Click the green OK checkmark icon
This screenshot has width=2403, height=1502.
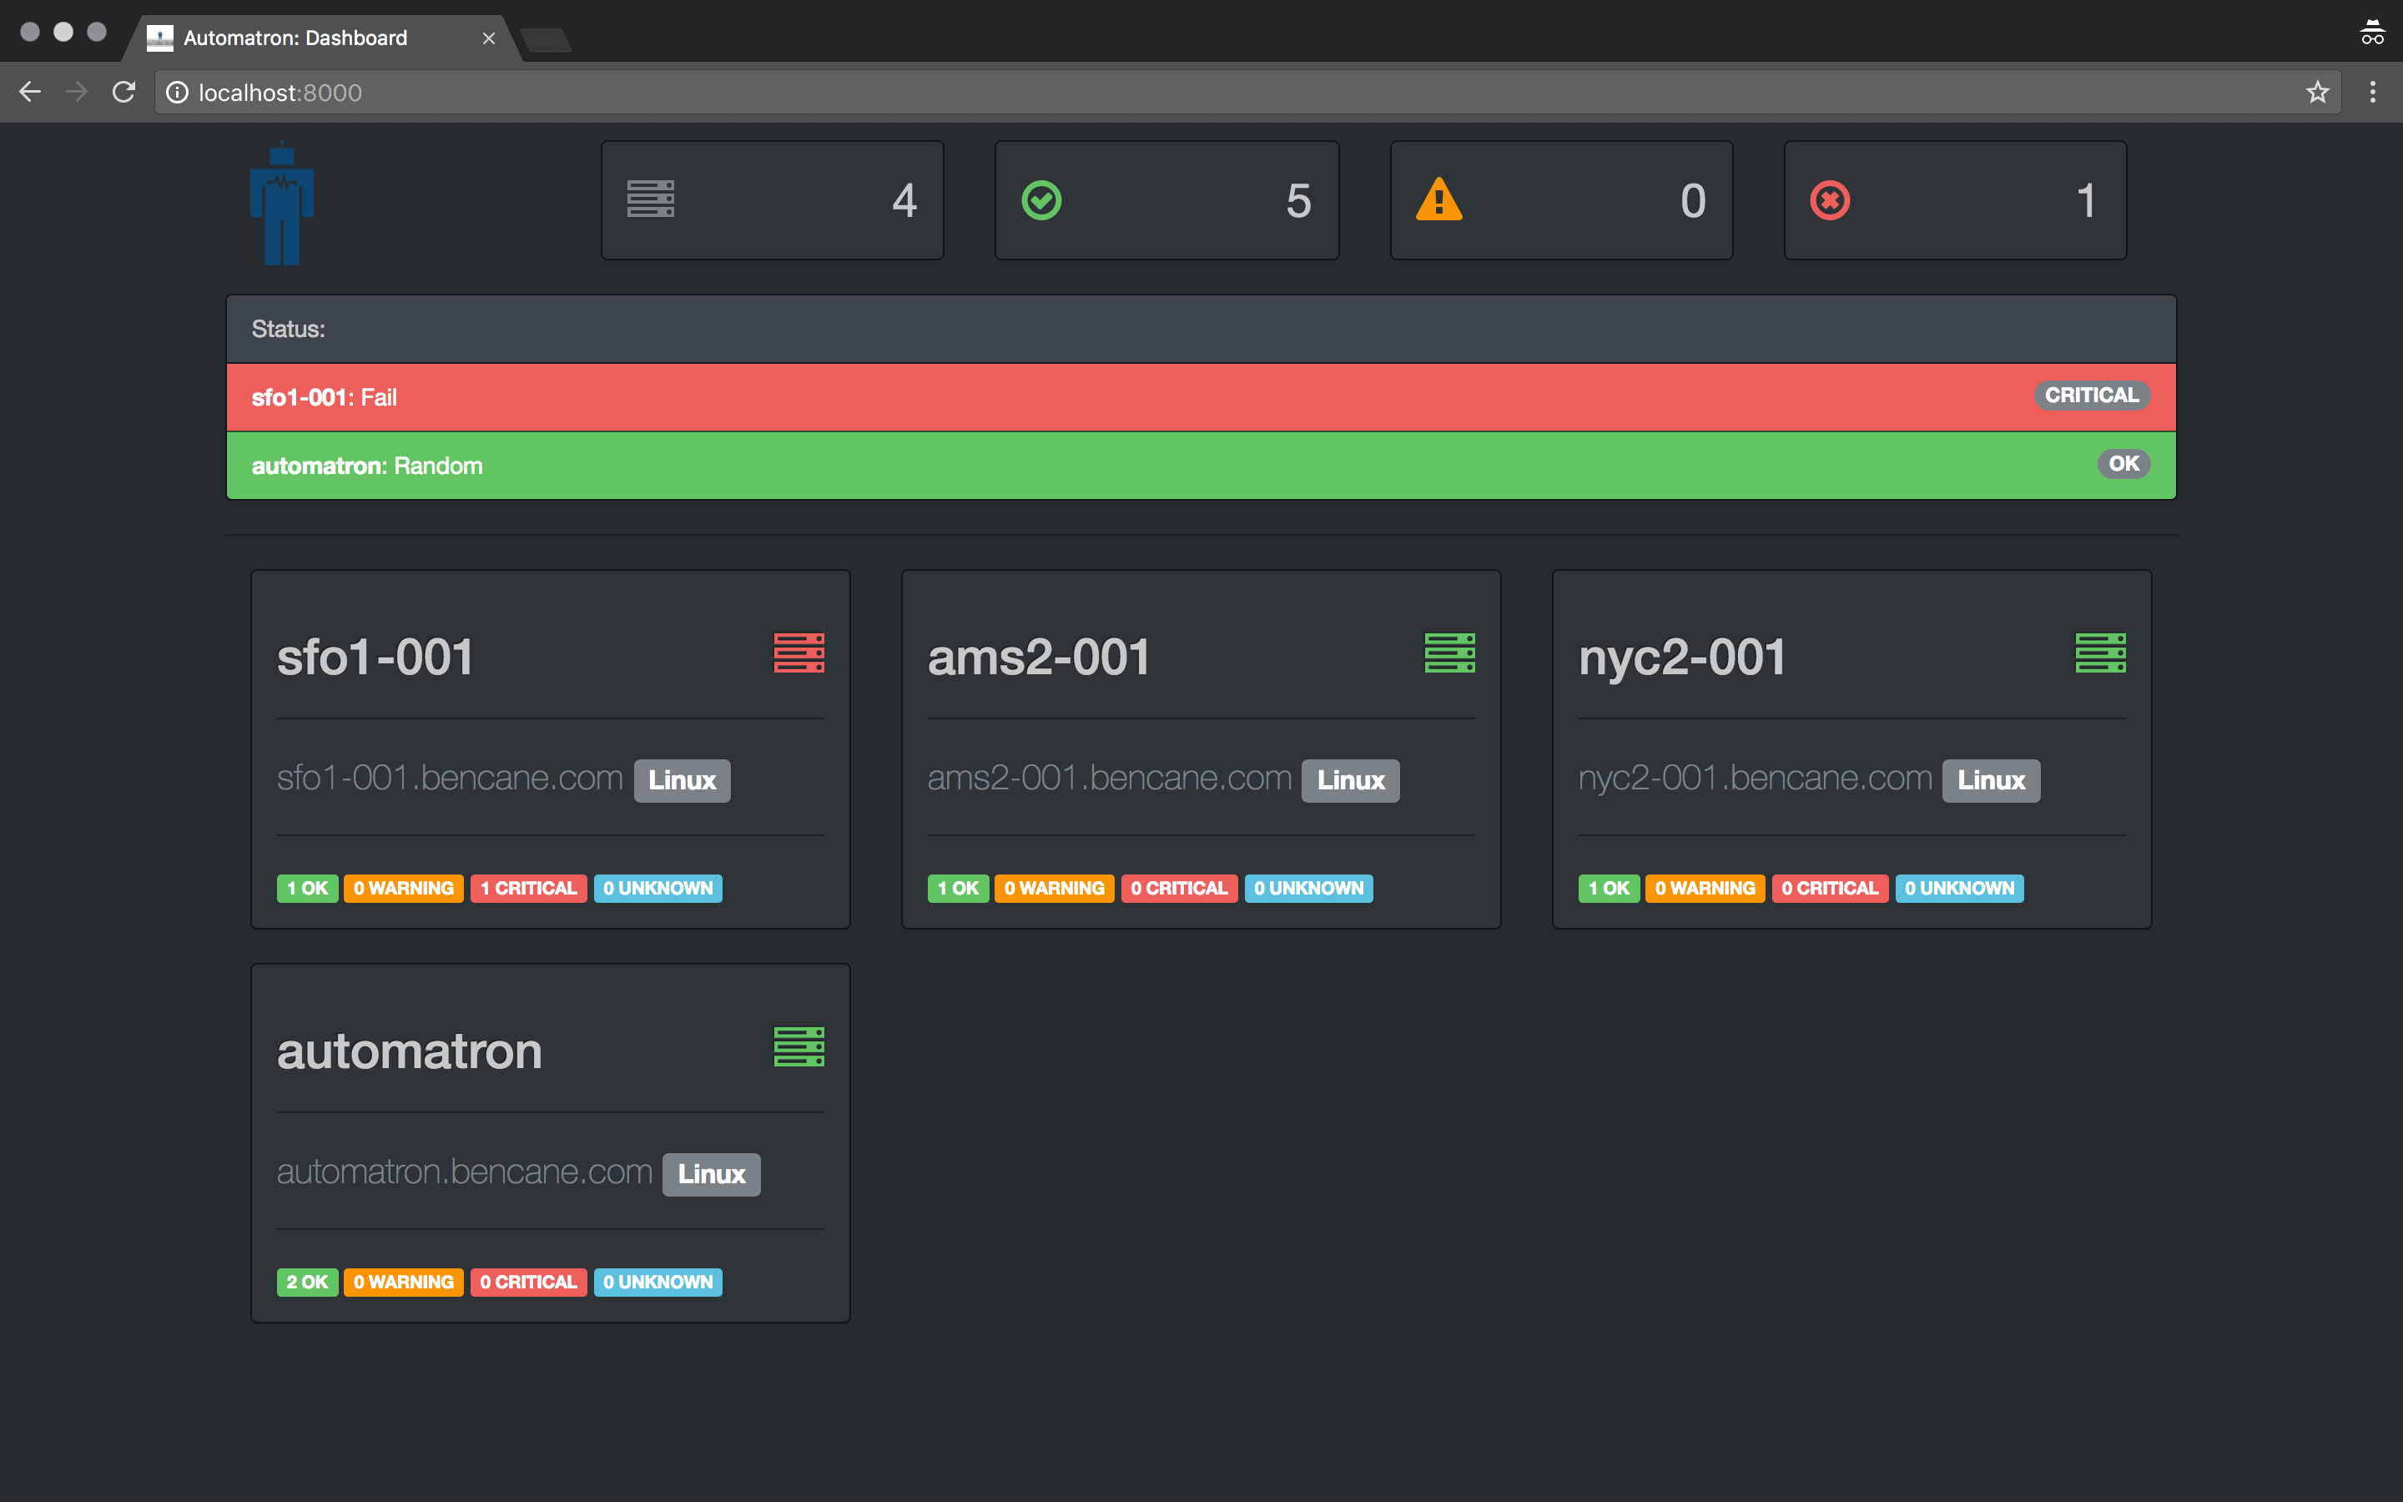(x=1041, y=200)
